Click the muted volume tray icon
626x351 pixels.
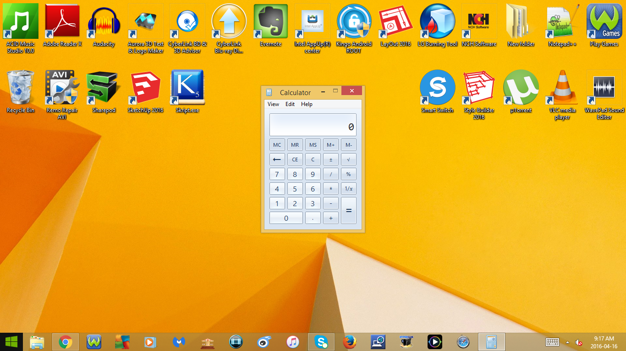coord(579,342)
